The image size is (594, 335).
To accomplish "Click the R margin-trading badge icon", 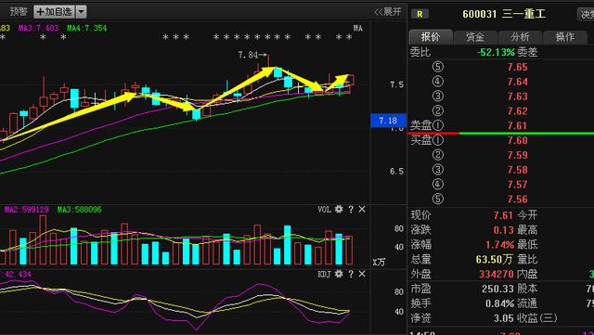I will tap(420, 14).
